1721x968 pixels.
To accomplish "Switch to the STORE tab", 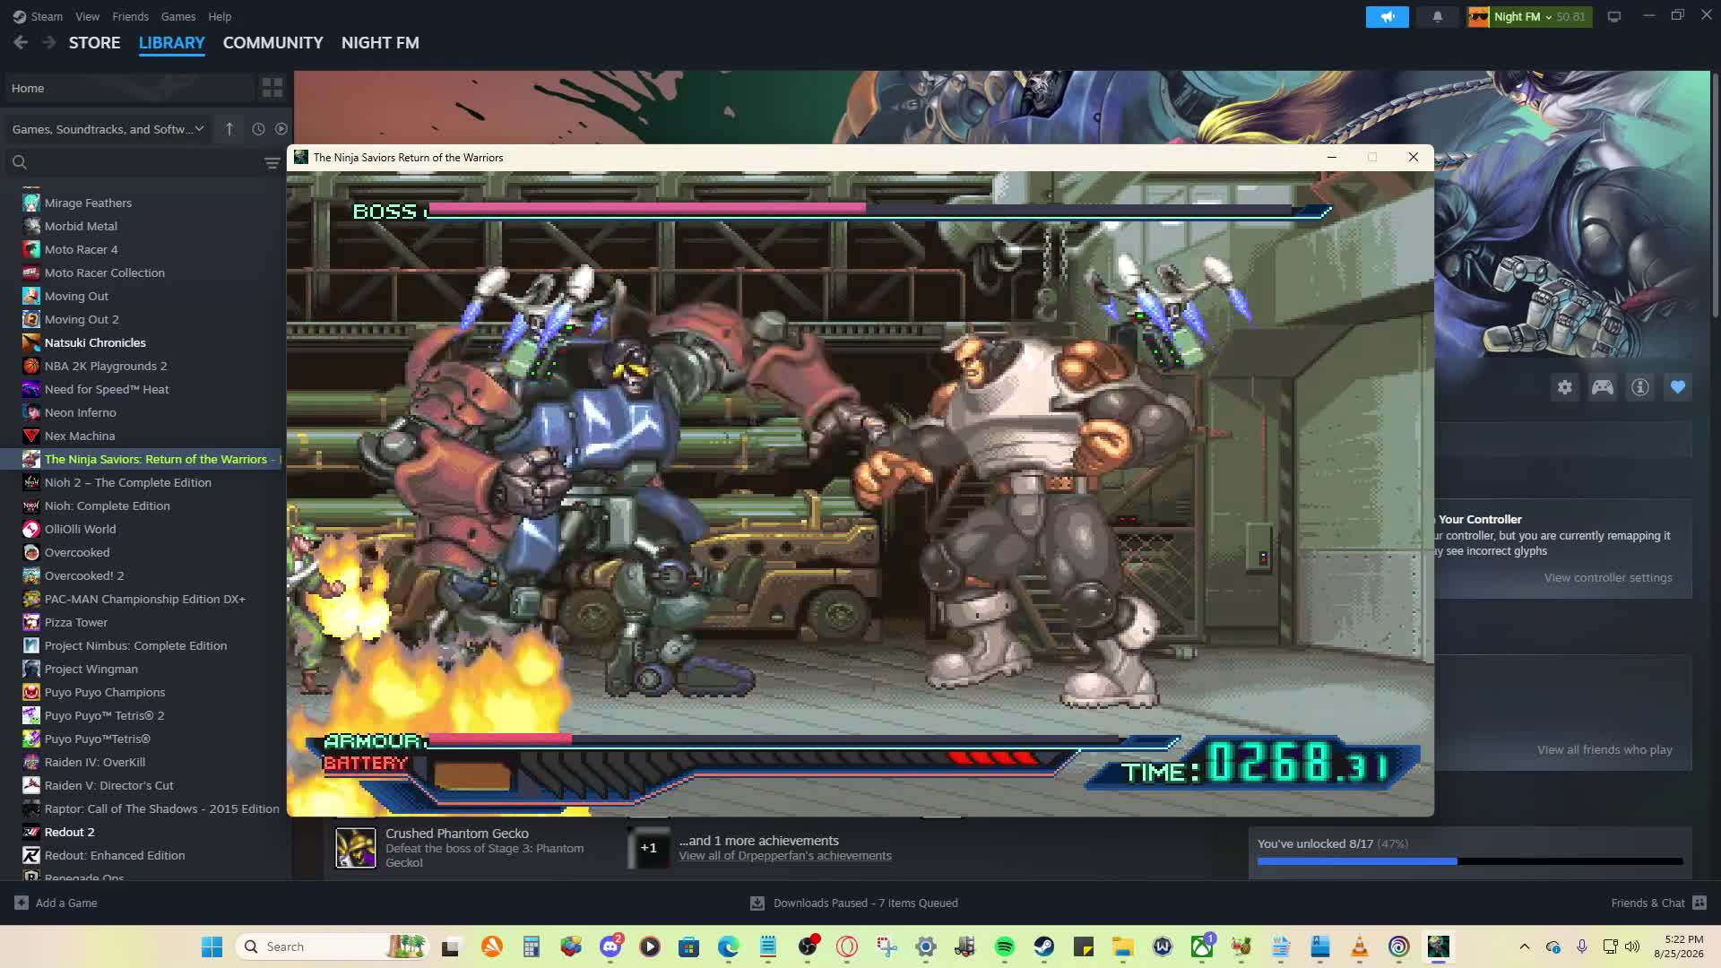I will (94, 43).
